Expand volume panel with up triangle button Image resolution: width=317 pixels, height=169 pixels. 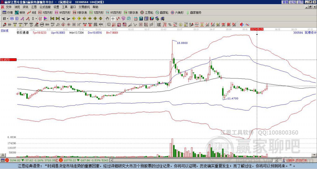[x=3, y=155]
